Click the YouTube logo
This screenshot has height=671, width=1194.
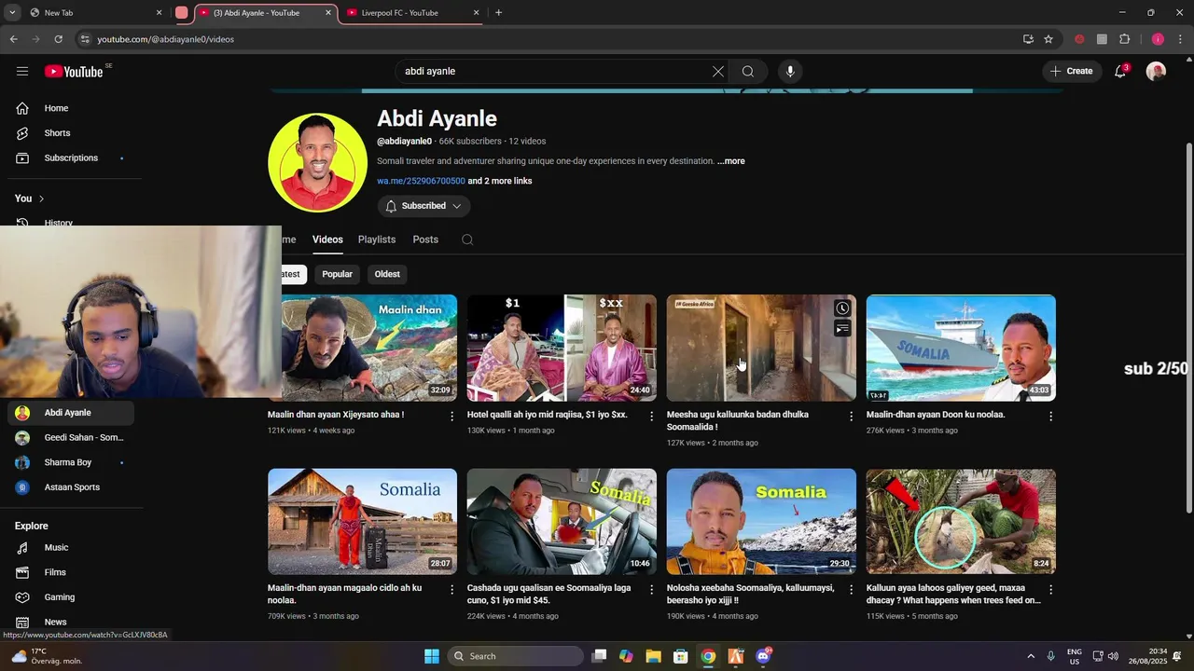point(74,71)
